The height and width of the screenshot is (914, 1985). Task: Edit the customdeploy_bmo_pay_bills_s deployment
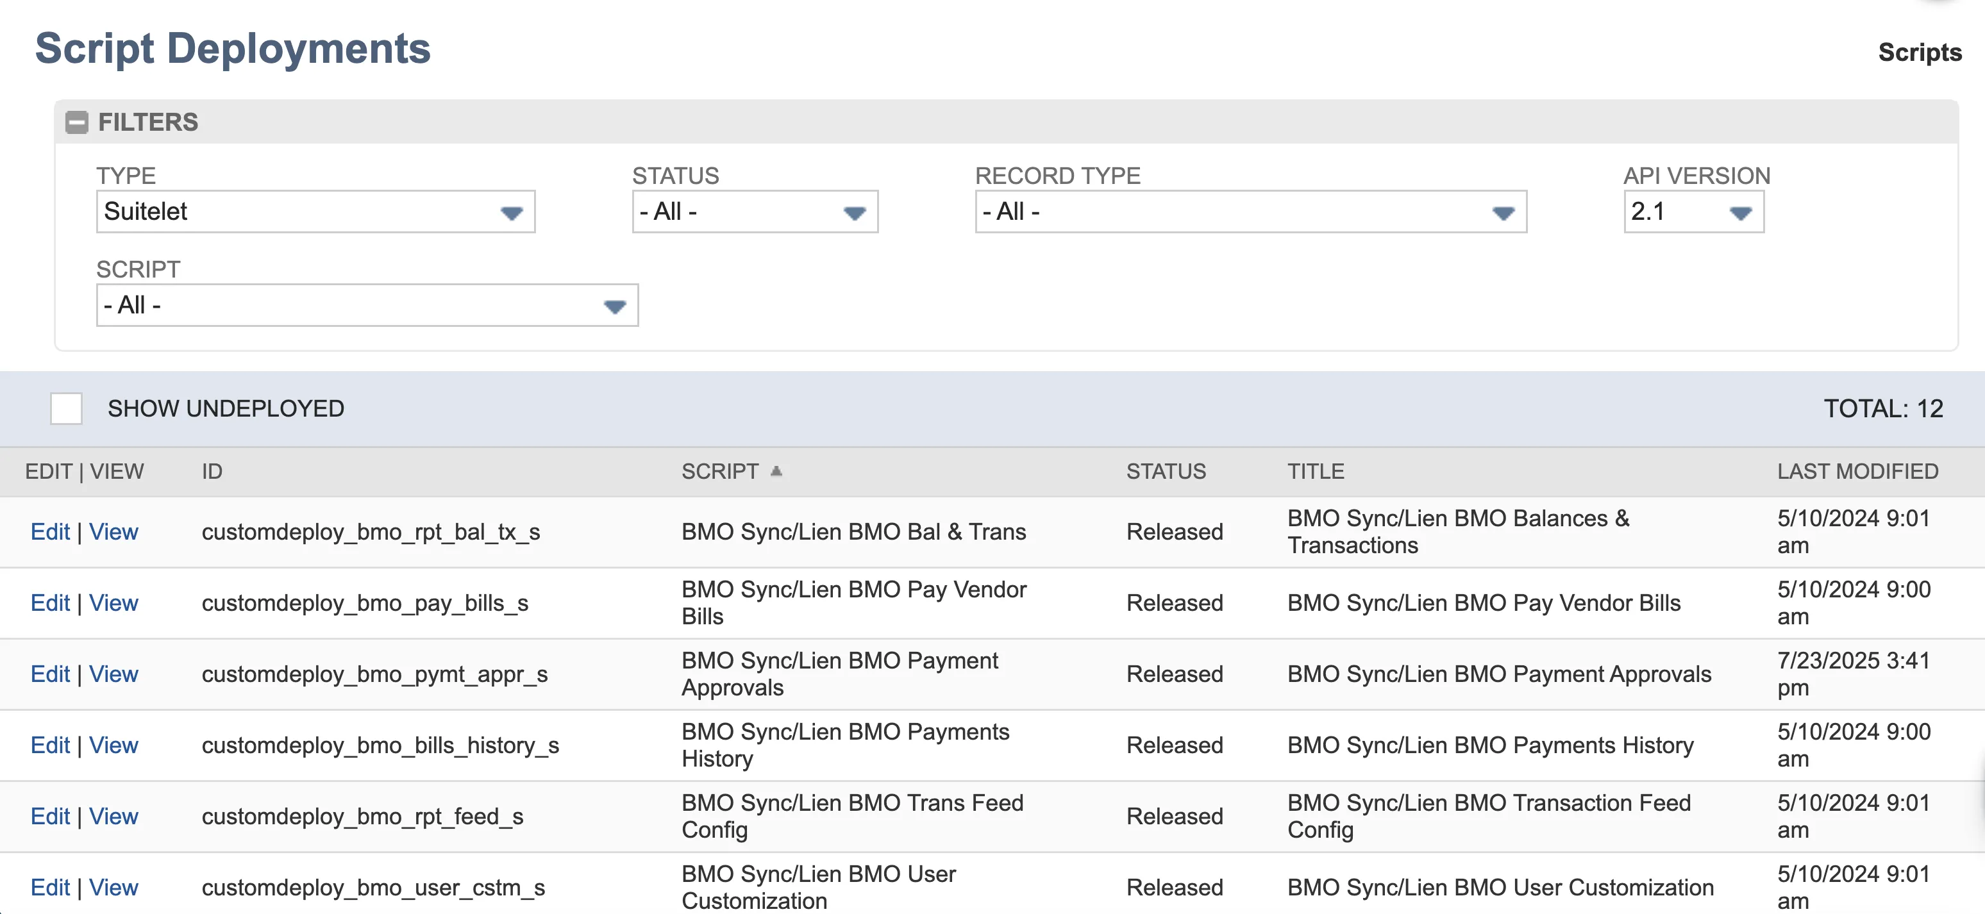pos(50,602)
